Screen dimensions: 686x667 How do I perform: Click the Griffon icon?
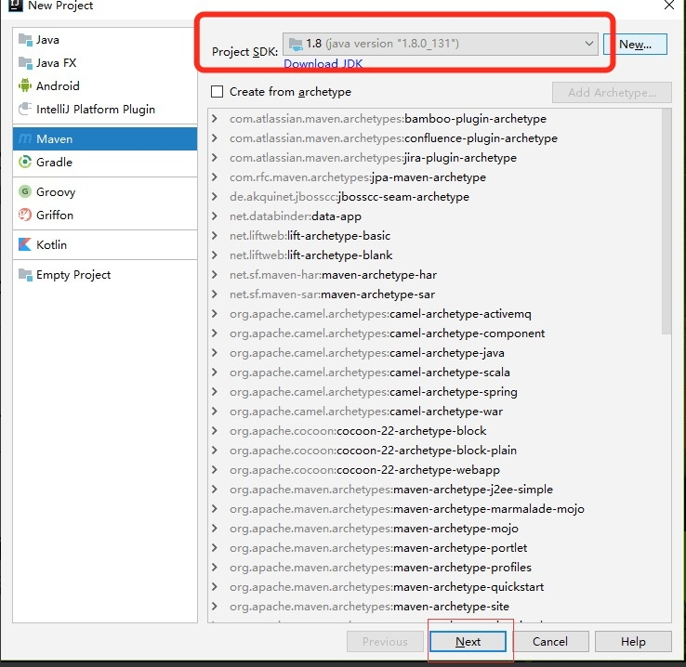tap(25, 215)
